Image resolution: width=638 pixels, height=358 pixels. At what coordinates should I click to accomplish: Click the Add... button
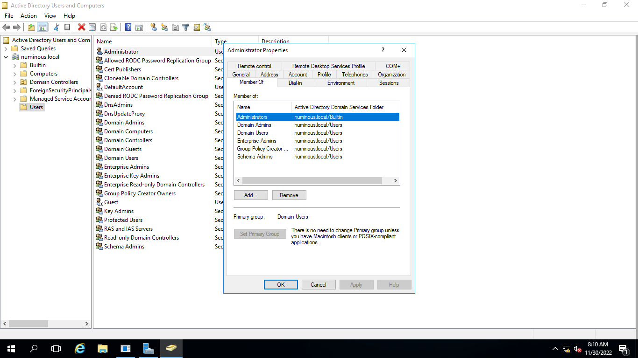point(251,195)
